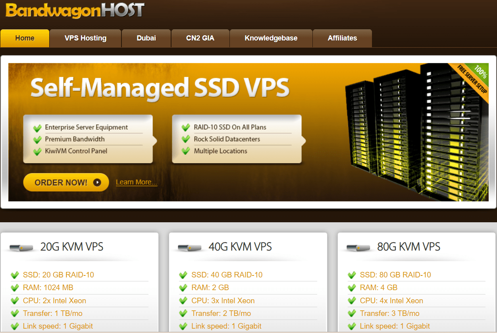
Task: Click the CPU: 4x Intel Xeon text
Action: (x=391, y=300)
